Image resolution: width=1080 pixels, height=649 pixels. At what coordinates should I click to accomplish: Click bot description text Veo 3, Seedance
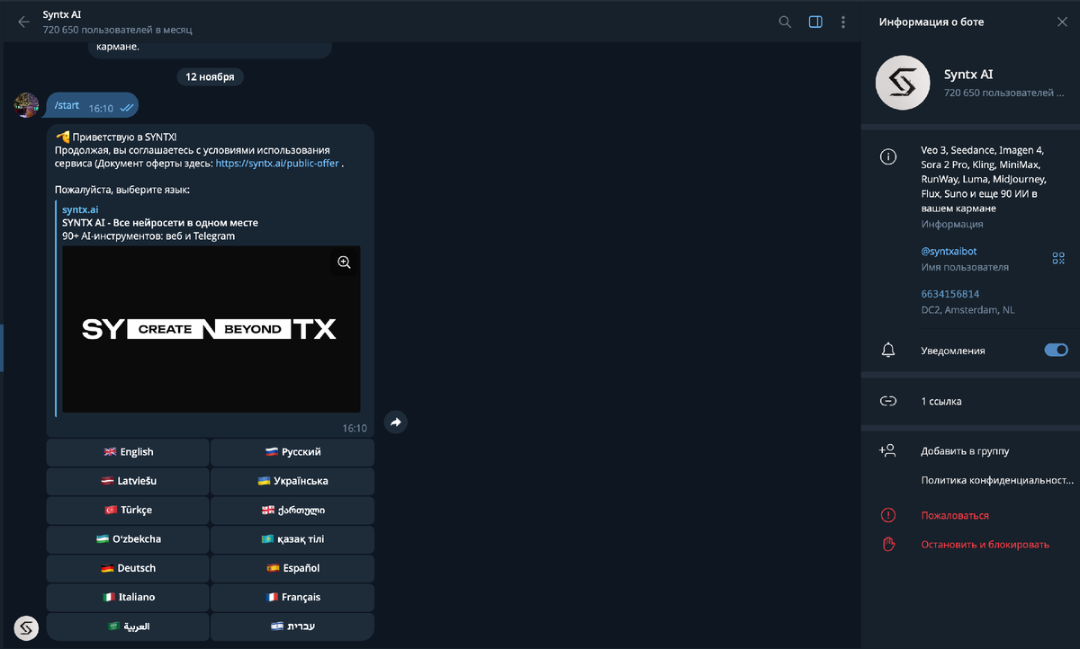(984, 179)
